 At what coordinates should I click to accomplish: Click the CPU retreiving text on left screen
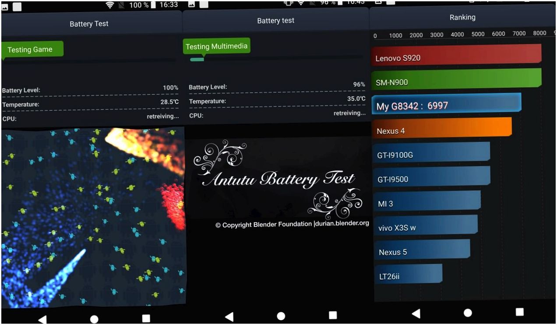click(x=163, y=117)
